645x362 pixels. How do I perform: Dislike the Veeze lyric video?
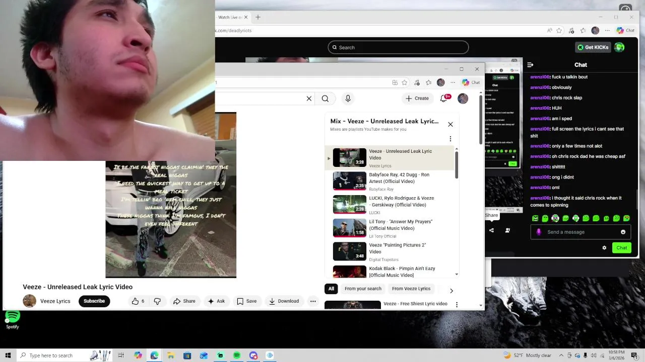click(x=157, y=301)
